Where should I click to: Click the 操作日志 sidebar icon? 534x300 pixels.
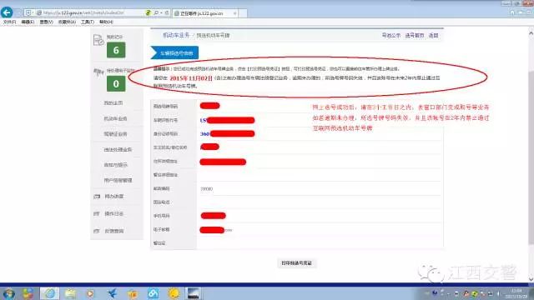point(97,213)
